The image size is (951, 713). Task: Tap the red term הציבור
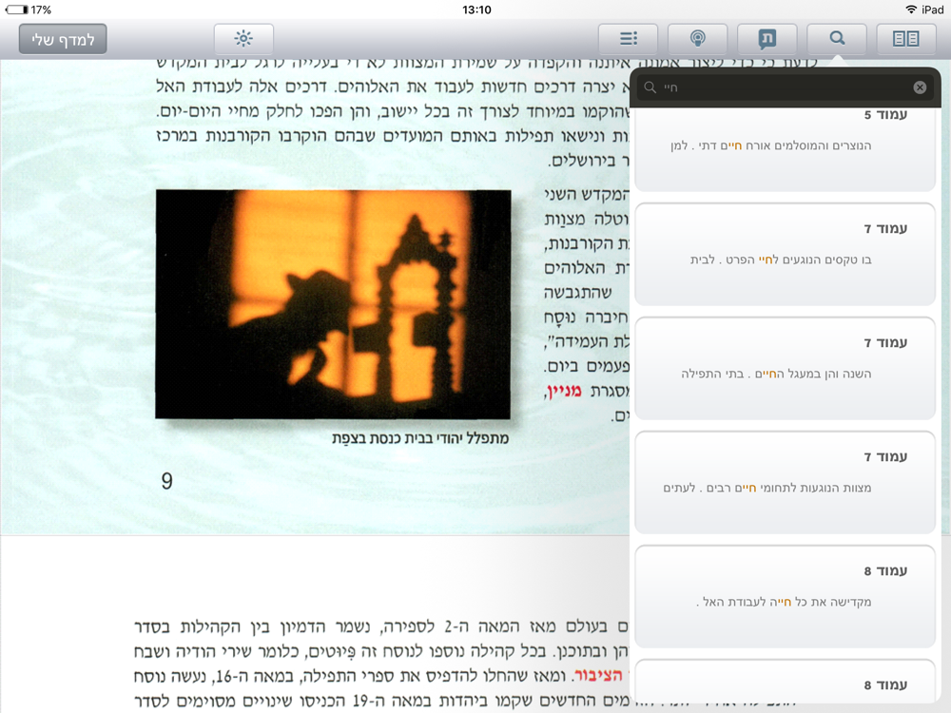599,675
